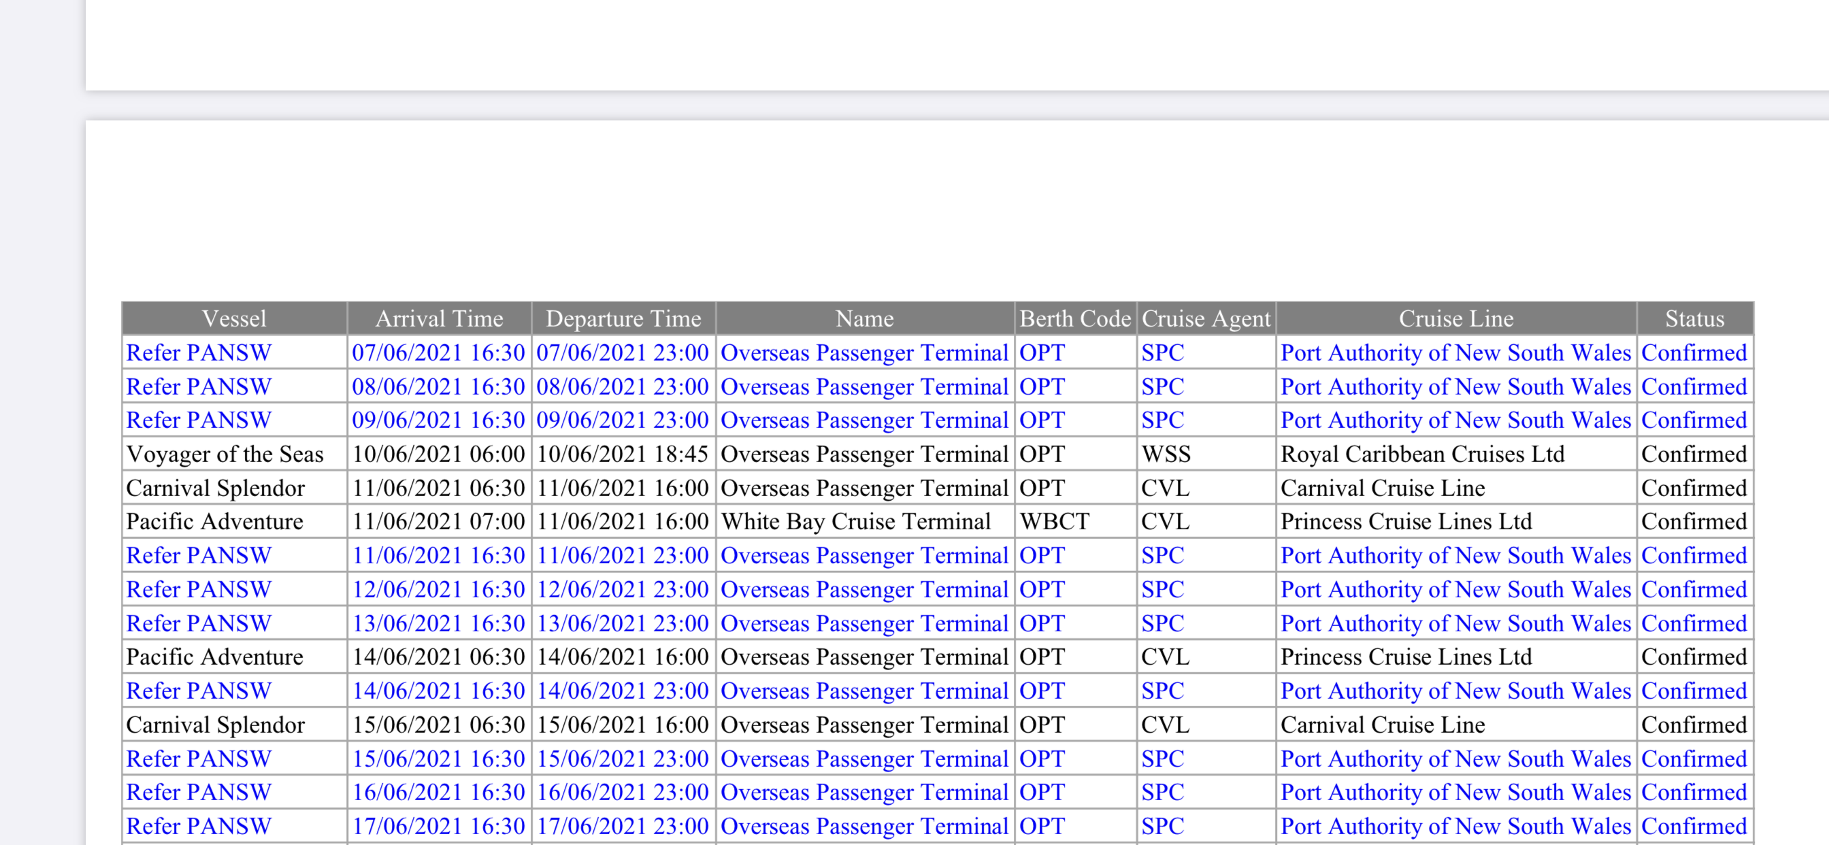Click the Vessel column header

(x=234, y=319)
